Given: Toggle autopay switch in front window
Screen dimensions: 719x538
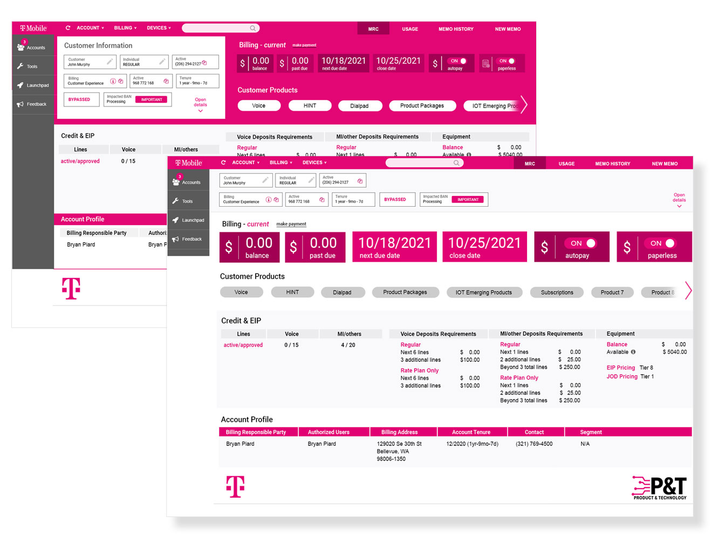Looking at the screenshot, I should 582,243.
